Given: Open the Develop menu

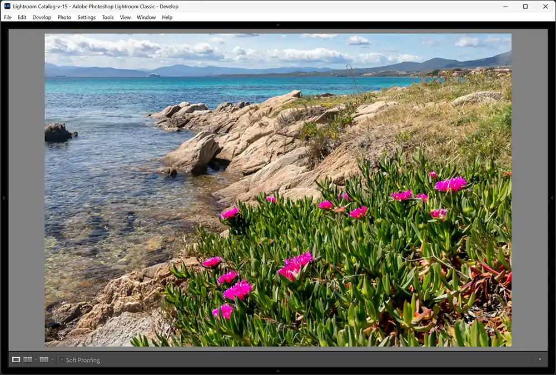Looking at the screenshot, I should tap(42, 17).
